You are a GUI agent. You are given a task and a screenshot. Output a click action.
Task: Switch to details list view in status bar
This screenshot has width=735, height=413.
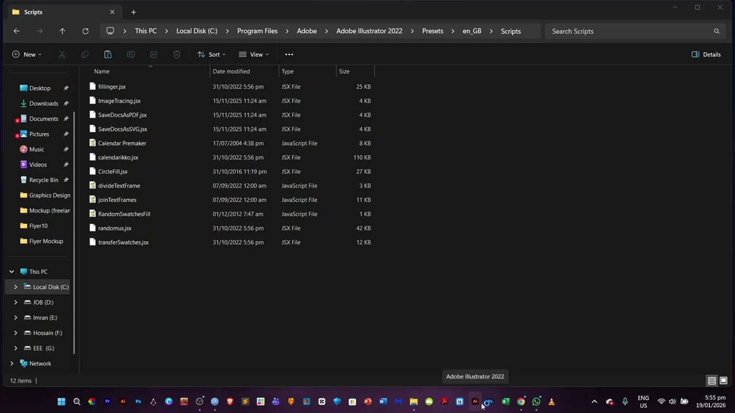[711, 381]
